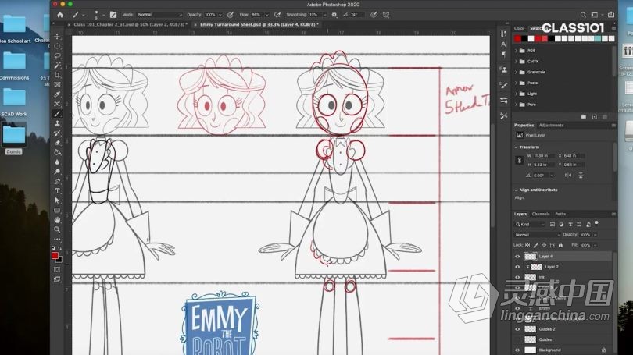Select the History Brush tool

pyautogui.click(x=57, y=133)
